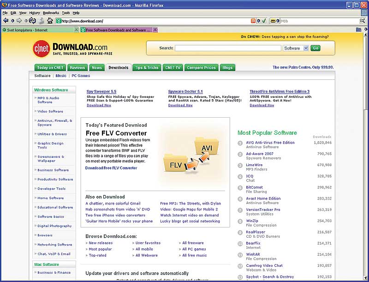Viewport: 369px width, 282px height.
Task: Open the Bookmarks menu
Action: pos(51,13)
